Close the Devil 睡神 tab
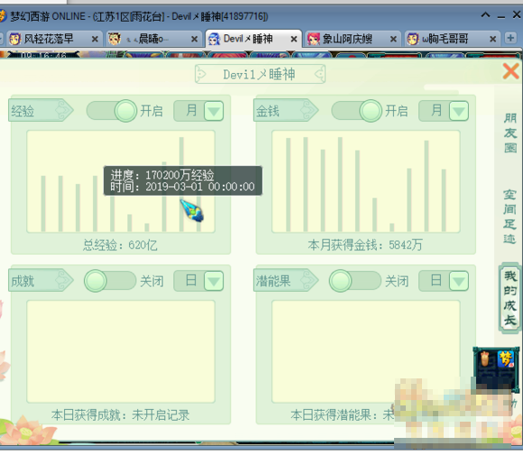523x455 pixels. point(294,40)
